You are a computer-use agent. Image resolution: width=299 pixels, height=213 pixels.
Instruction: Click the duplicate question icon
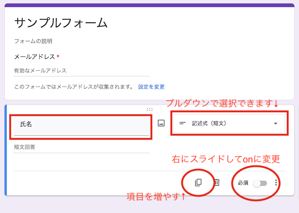click(198, 183)
